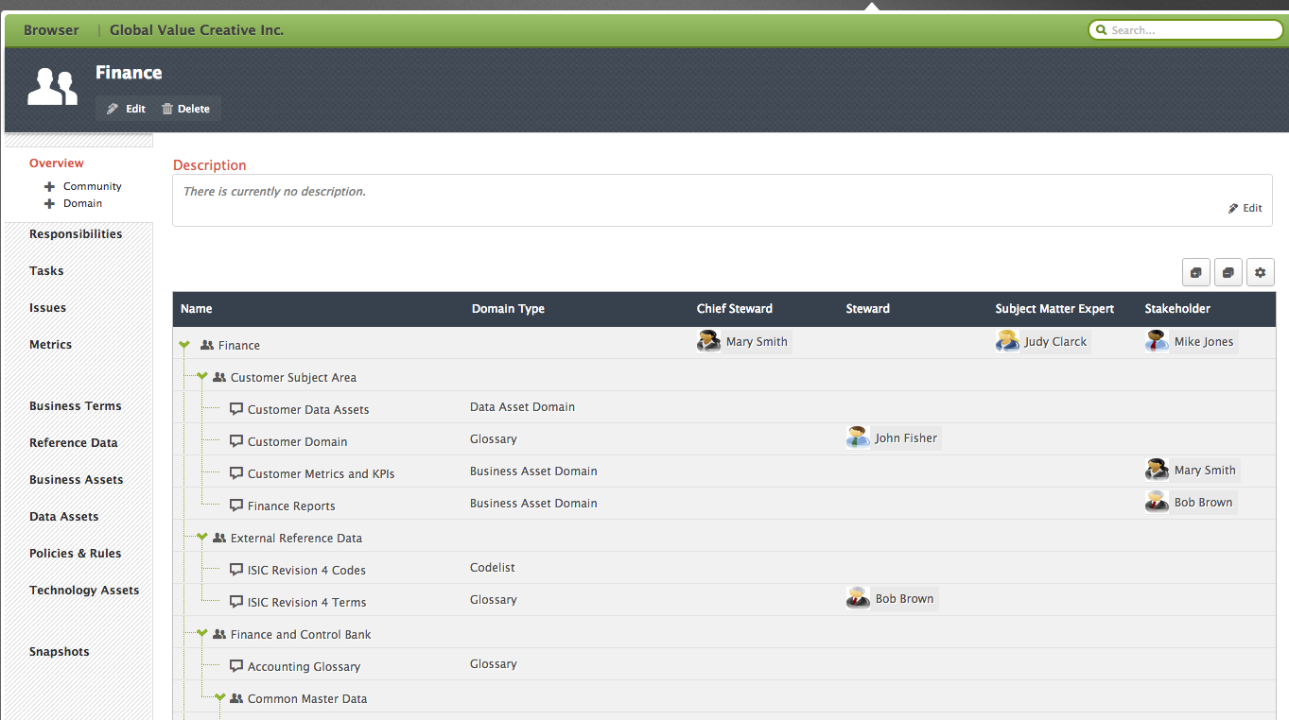Click the Edit button under Finance title
The height and width of the screenshot is (720, 1289).
click(126, 109)
